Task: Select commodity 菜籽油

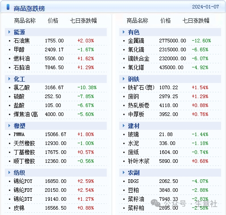Action: tap(136, 199)
